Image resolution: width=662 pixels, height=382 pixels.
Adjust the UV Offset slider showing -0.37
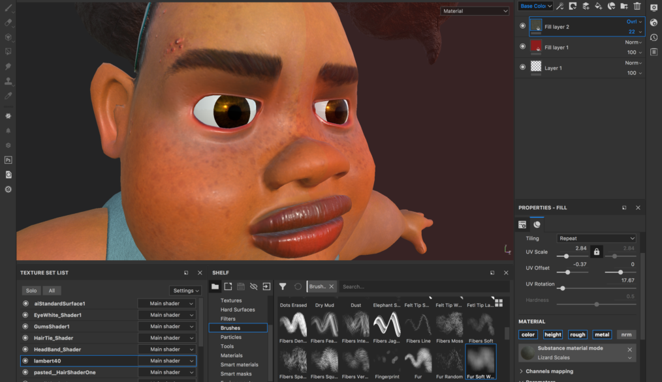coord(573,272)
